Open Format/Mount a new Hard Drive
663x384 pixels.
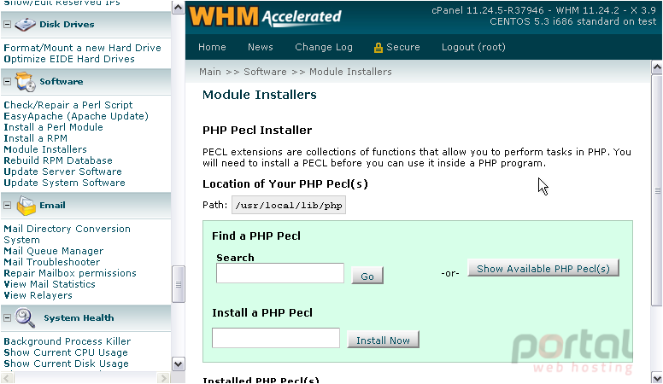click(x=83, y=48)
